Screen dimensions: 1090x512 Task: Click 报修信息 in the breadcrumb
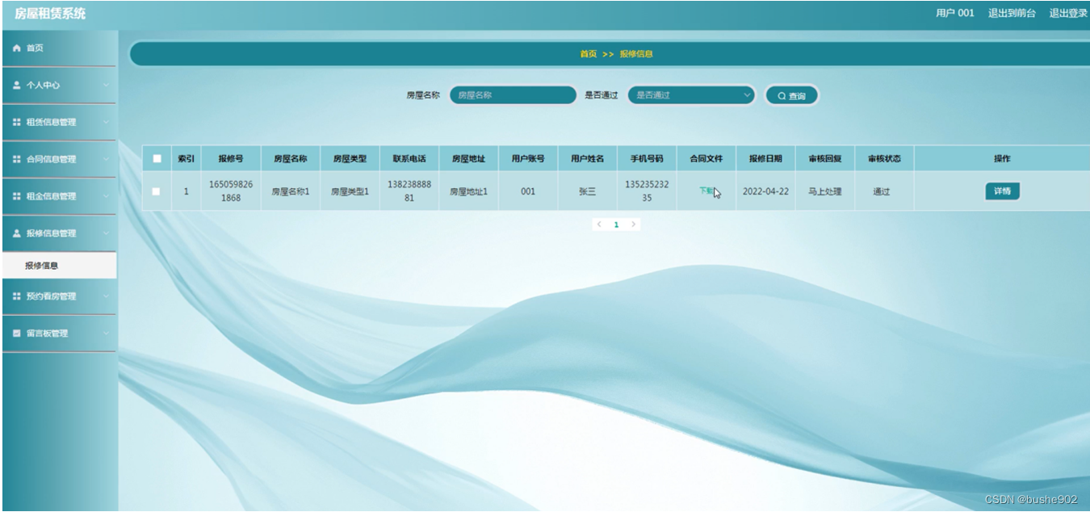[636, 54]
